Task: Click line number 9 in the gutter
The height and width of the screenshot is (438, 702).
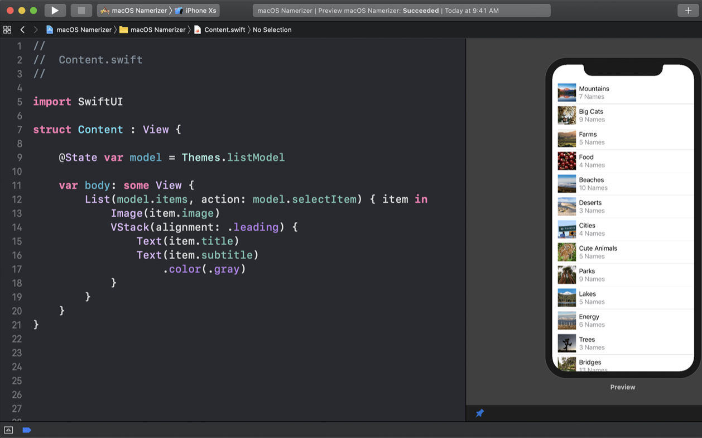Action: pyautogui.click(x=19, y=158)
